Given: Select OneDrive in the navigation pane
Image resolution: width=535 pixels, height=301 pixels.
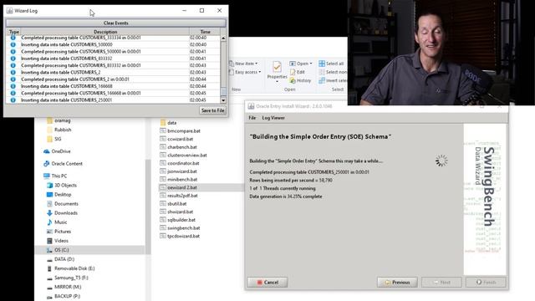Looking at the screenshot, I should [57, 151].
